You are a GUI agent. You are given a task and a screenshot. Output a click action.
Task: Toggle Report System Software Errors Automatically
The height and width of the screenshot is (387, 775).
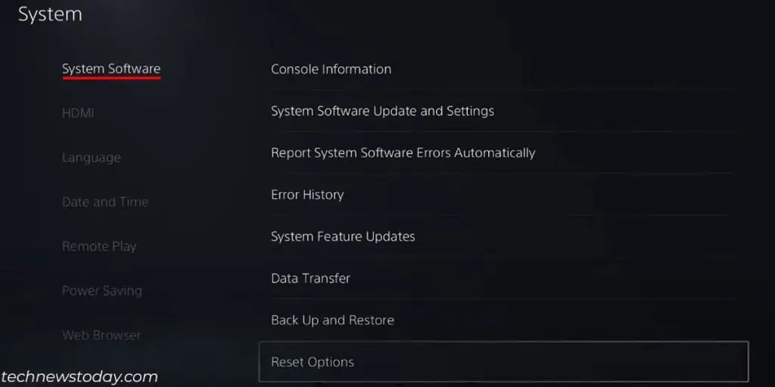(x=403, y=153)
